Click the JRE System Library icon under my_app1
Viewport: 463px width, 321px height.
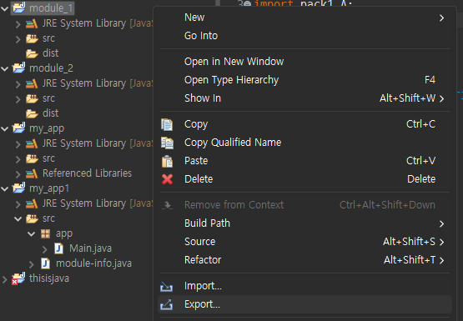32,203
